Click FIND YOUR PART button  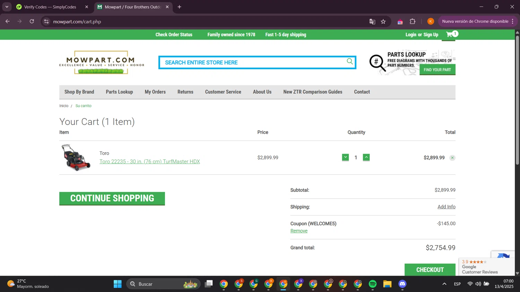pyautogui.click(x=437, y=70)
